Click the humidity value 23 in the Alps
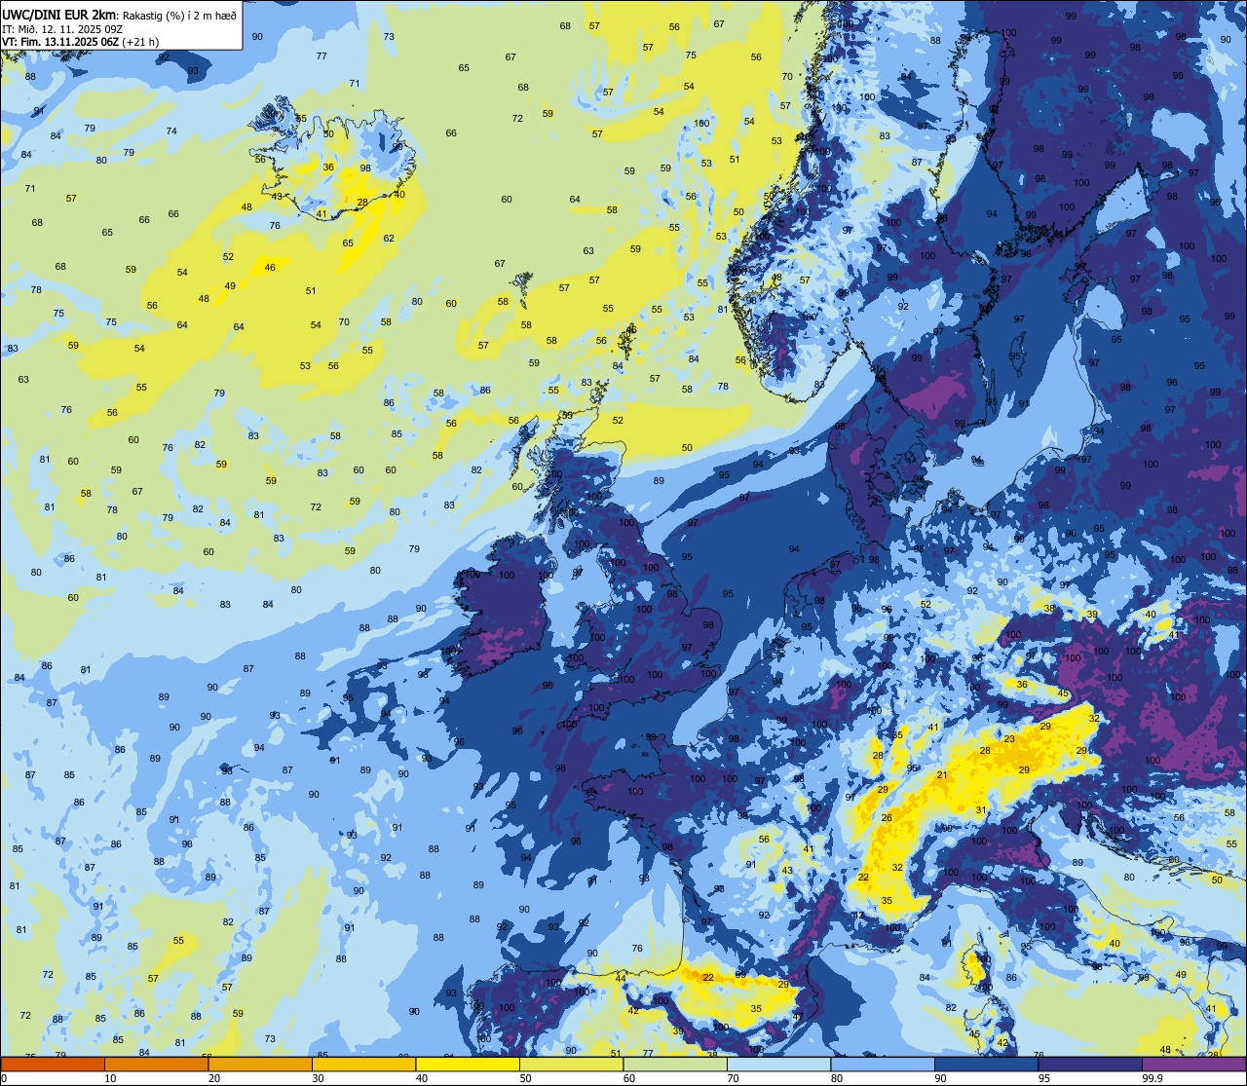 (1009, 739)
